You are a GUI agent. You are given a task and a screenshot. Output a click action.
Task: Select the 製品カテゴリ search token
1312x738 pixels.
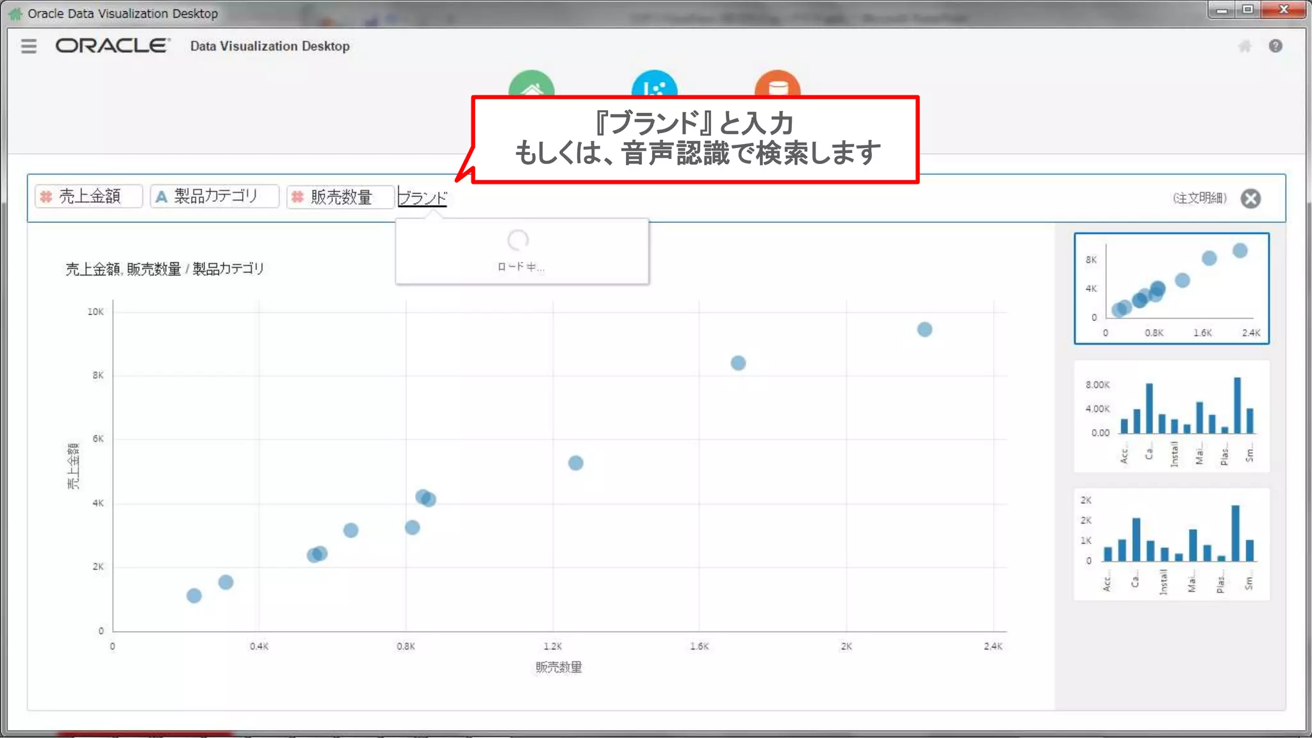[x=215, y=196]
